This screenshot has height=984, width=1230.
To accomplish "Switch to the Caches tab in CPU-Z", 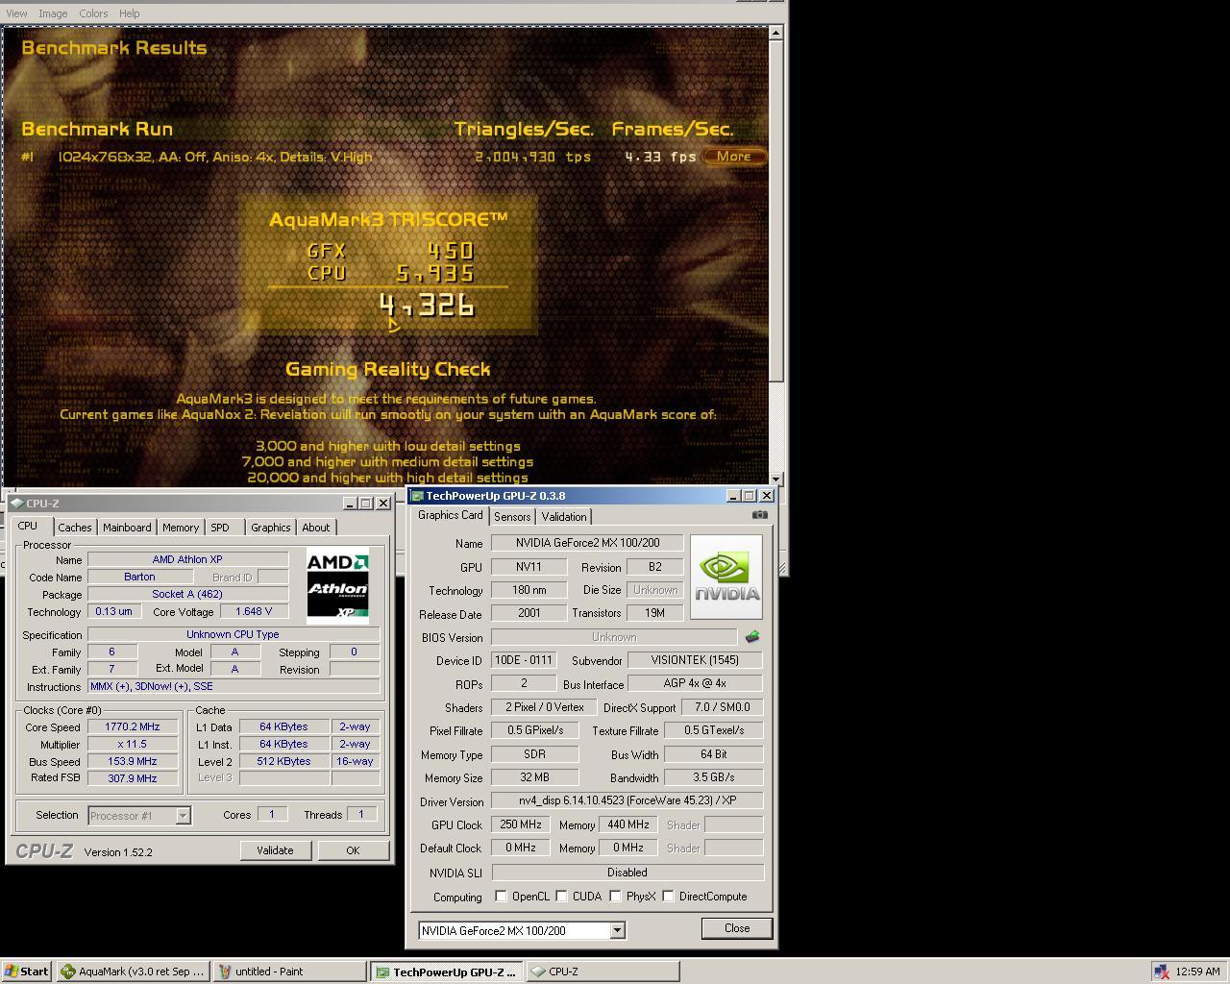I will pos(74,528).
